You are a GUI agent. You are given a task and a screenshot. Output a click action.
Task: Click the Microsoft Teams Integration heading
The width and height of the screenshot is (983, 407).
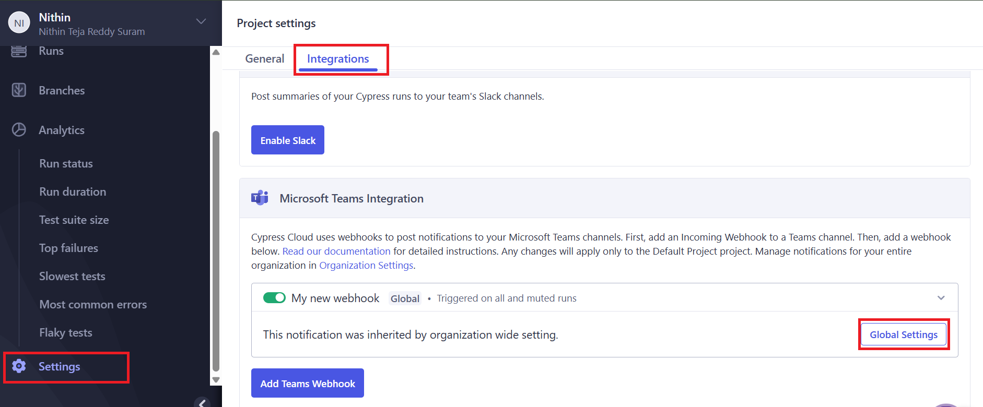[x=352, y=198]
